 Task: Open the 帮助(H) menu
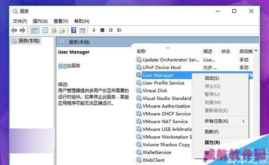click(82, 21)
